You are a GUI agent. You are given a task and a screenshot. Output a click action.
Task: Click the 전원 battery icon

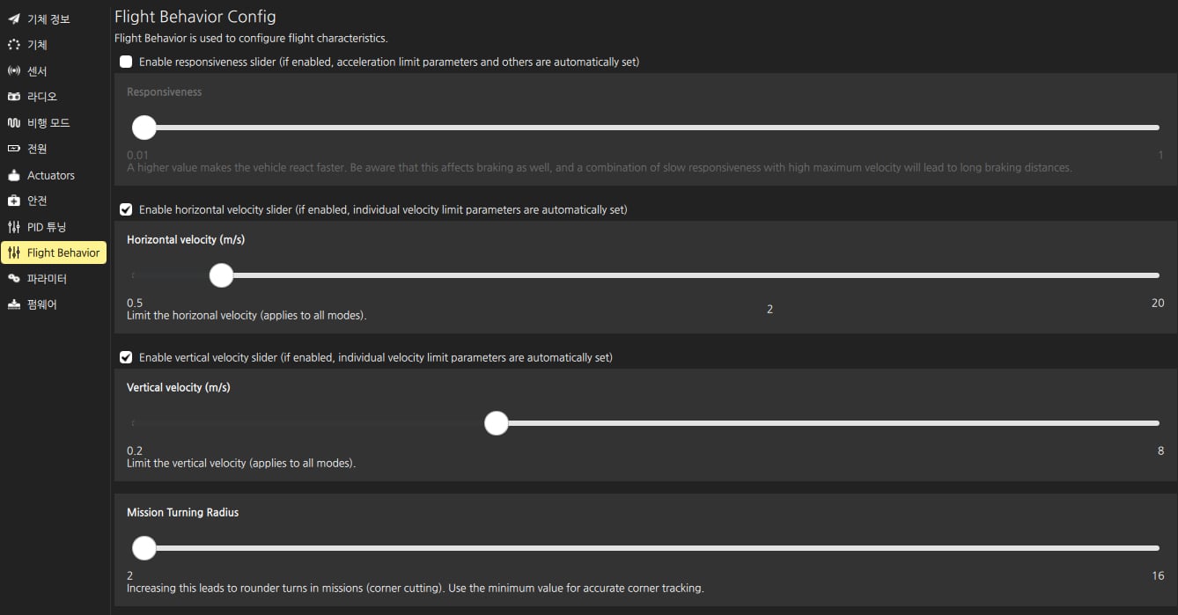point(13,149)
